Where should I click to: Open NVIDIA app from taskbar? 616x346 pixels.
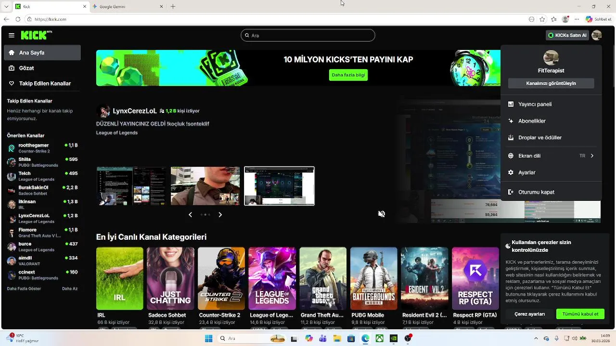tap(394, 339)
